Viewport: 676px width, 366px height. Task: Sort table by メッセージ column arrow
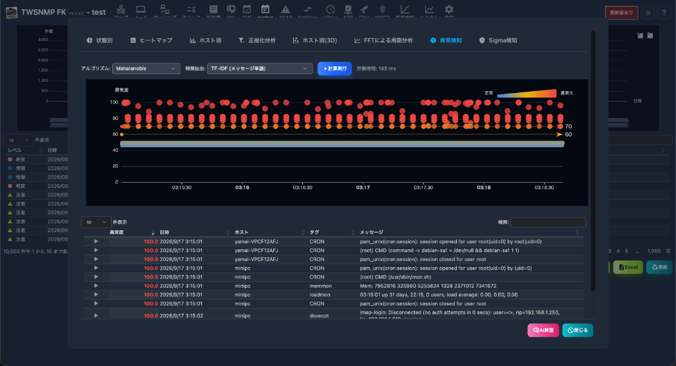(x=577, y=233)
